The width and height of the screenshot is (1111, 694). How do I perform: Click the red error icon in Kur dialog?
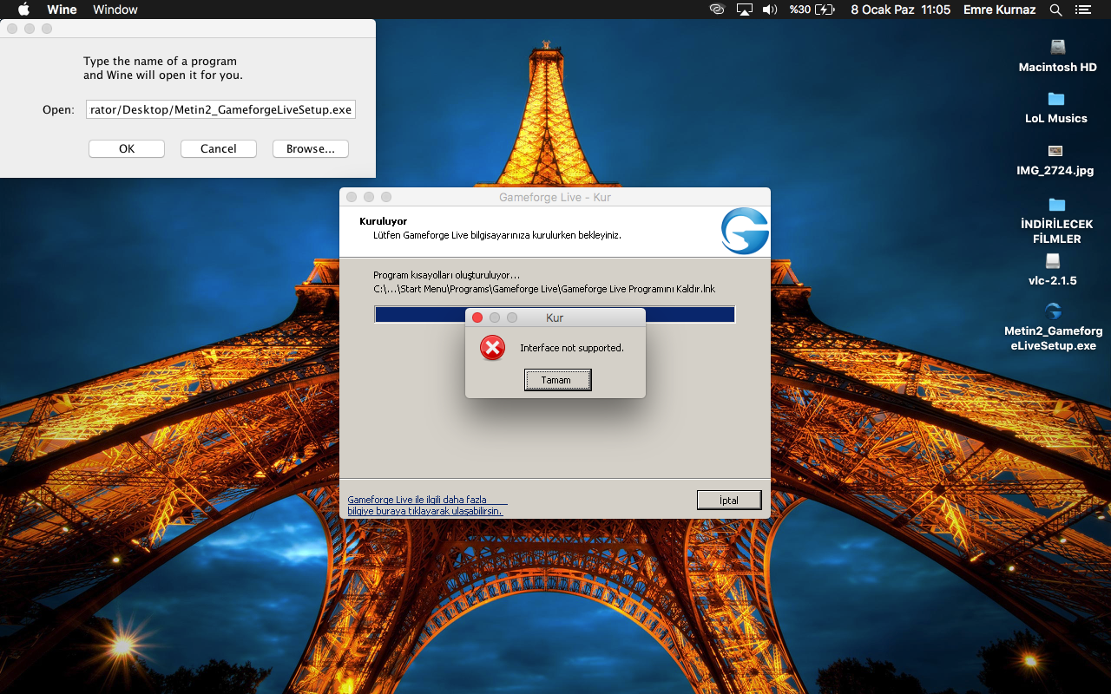(492, 348)
